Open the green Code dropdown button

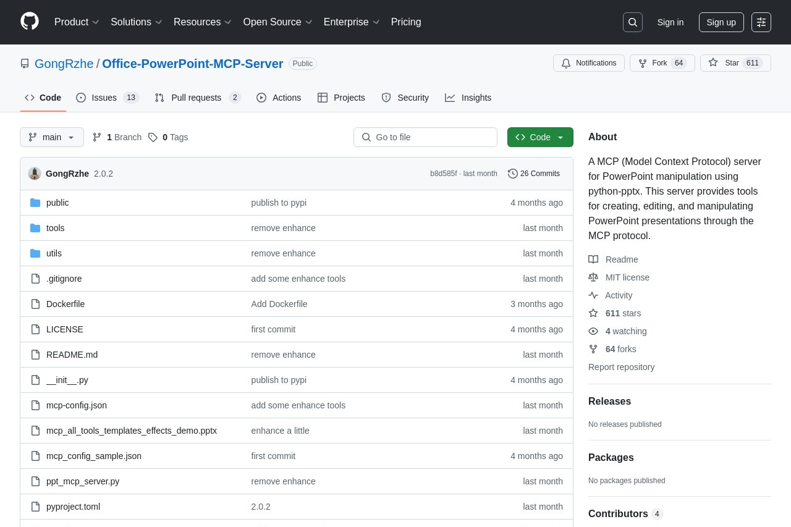pos(540,137)
